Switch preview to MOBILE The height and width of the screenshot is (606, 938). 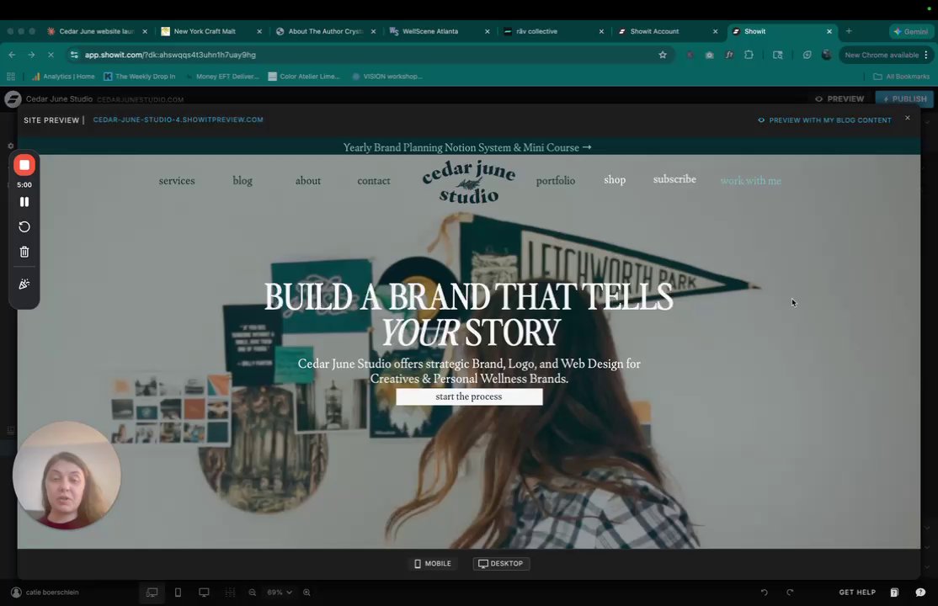[433, 564]
